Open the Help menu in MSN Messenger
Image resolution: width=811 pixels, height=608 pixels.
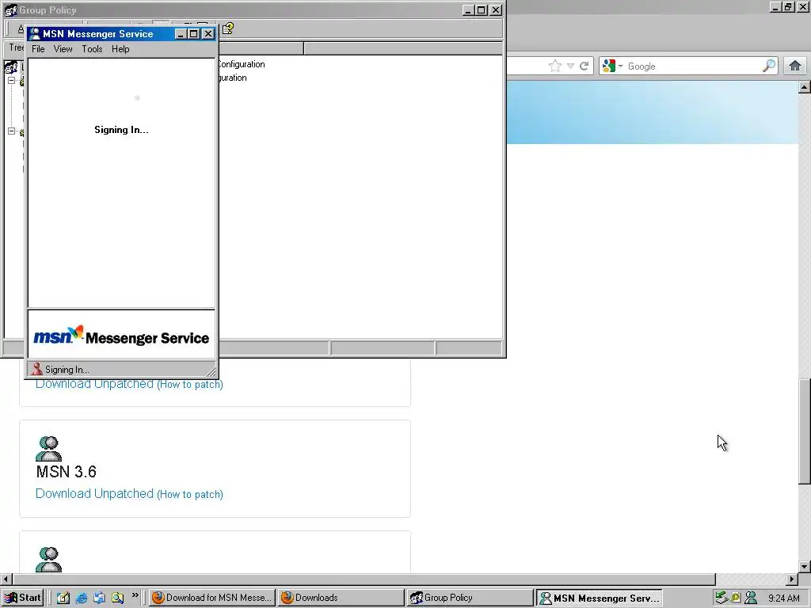pyautogui.click(x=120, y=49)
